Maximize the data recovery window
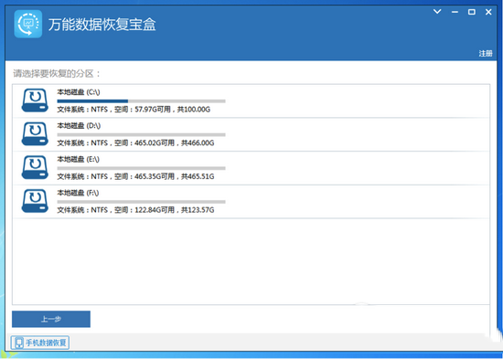 click(x=472, y=12)
